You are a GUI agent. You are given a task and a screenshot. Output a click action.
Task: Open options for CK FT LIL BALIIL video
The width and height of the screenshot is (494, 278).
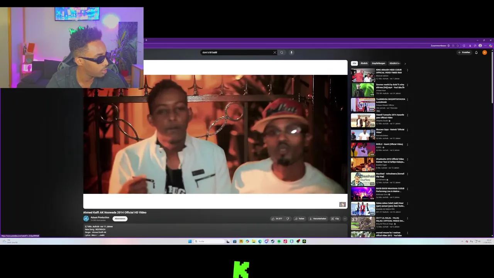point(408,218)
